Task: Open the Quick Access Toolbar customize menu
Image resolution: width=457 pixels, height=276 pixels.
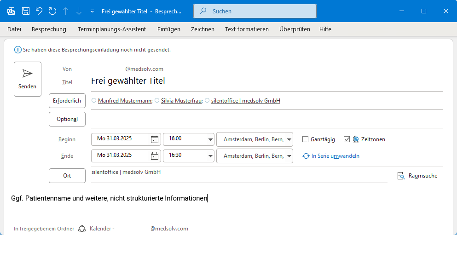Action: coord(92,11)
